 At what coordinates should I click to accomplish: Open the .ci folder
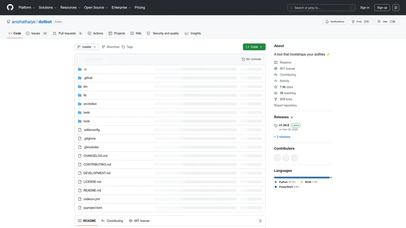85,69
